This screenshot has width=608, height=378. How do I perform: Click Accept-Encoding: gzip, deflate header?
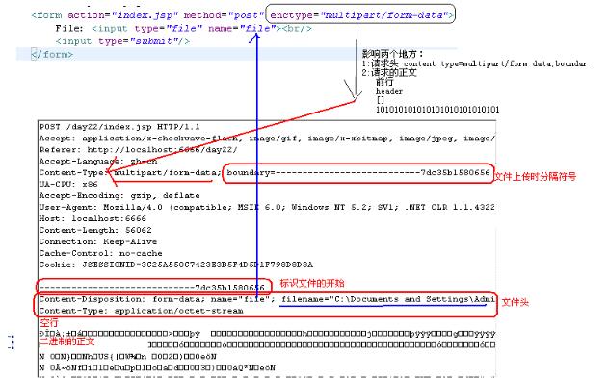click(x=119, y=196)
